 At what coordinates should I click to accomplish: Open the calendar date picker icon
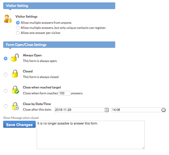(106, 110)
